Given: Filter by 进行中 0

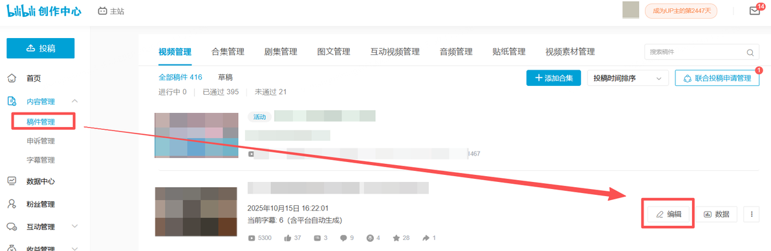Looking at the screenshot, I should pyautogui.click(x=173, y=92).
